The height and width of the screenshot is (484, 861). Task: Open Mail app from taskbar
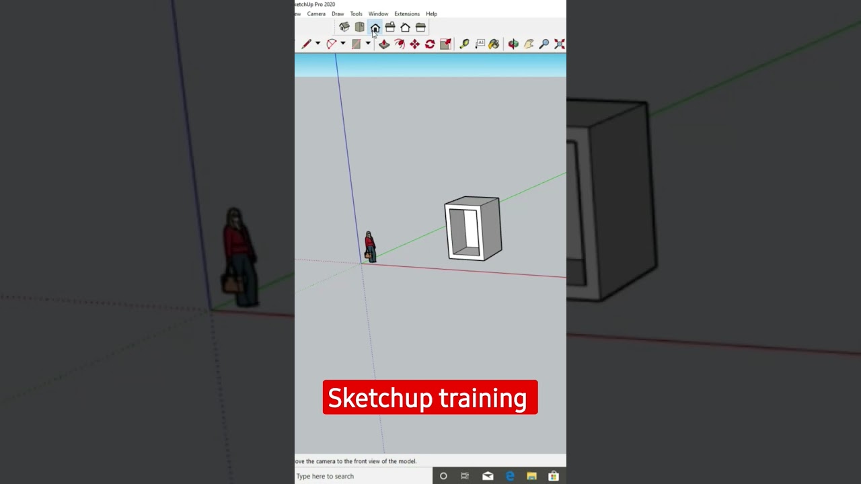(488, 476)
